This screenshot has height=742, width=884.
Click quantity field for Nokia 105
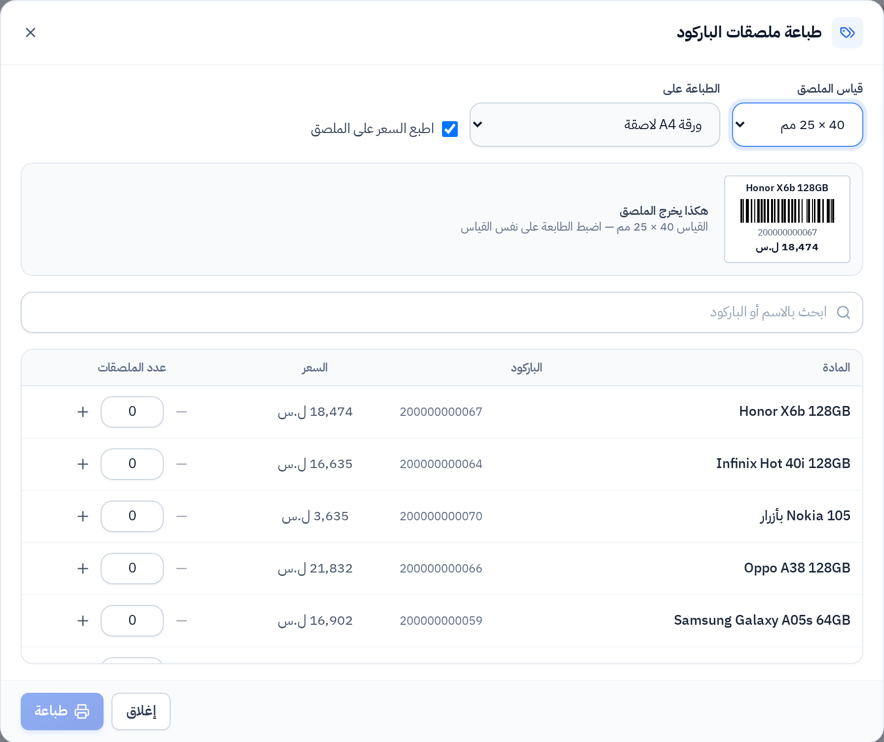click(x=132, y=516)
